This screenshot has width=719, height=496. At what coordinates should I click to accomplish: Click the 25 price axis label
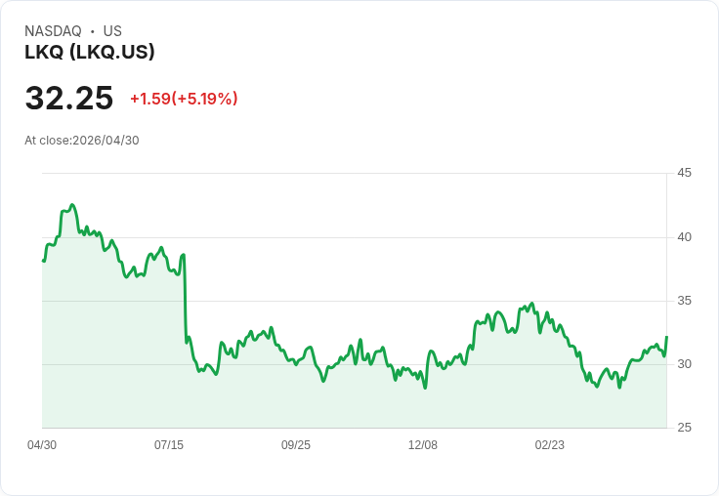pos(685,428)
